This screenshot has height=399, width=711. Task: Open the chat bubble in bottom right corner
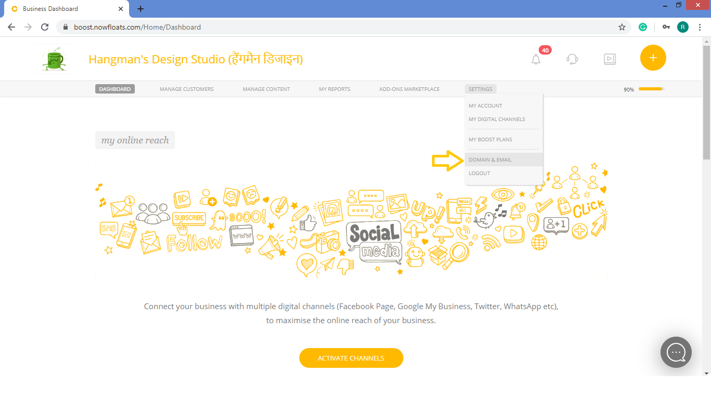[x=676, y=352]
